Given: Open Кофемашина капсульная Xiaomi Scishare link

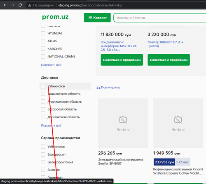Looking at the screenshot, I should 178,171.
